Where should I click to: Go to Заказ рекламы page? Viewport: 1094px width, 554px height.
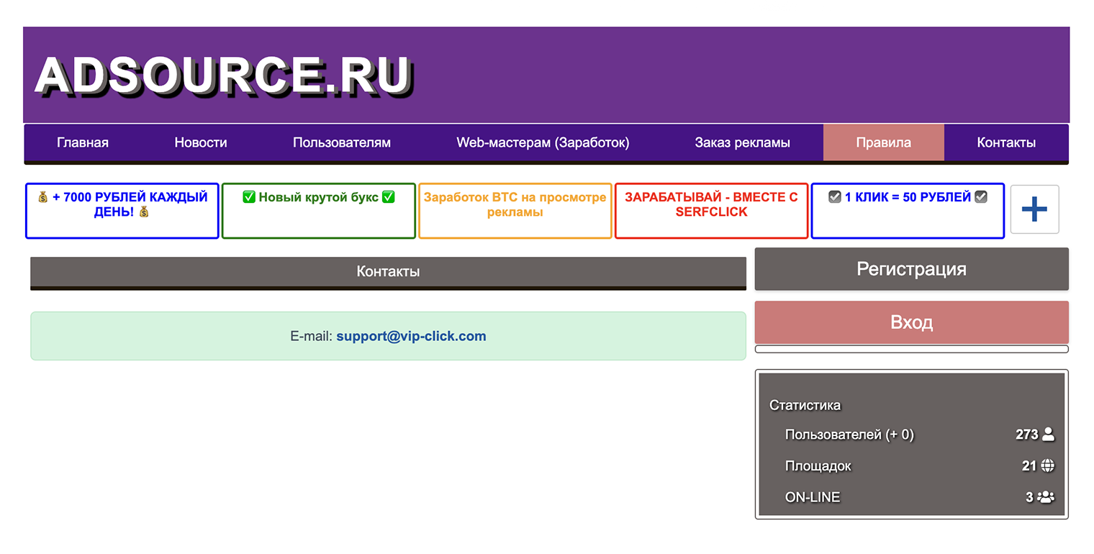click(x=743, y=142)
